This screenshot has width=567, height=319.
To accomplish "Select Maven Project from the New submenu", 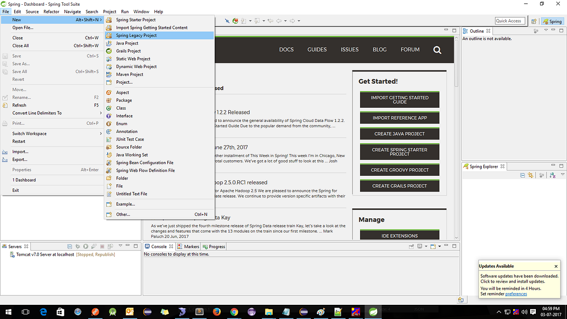I will (130, 74).
